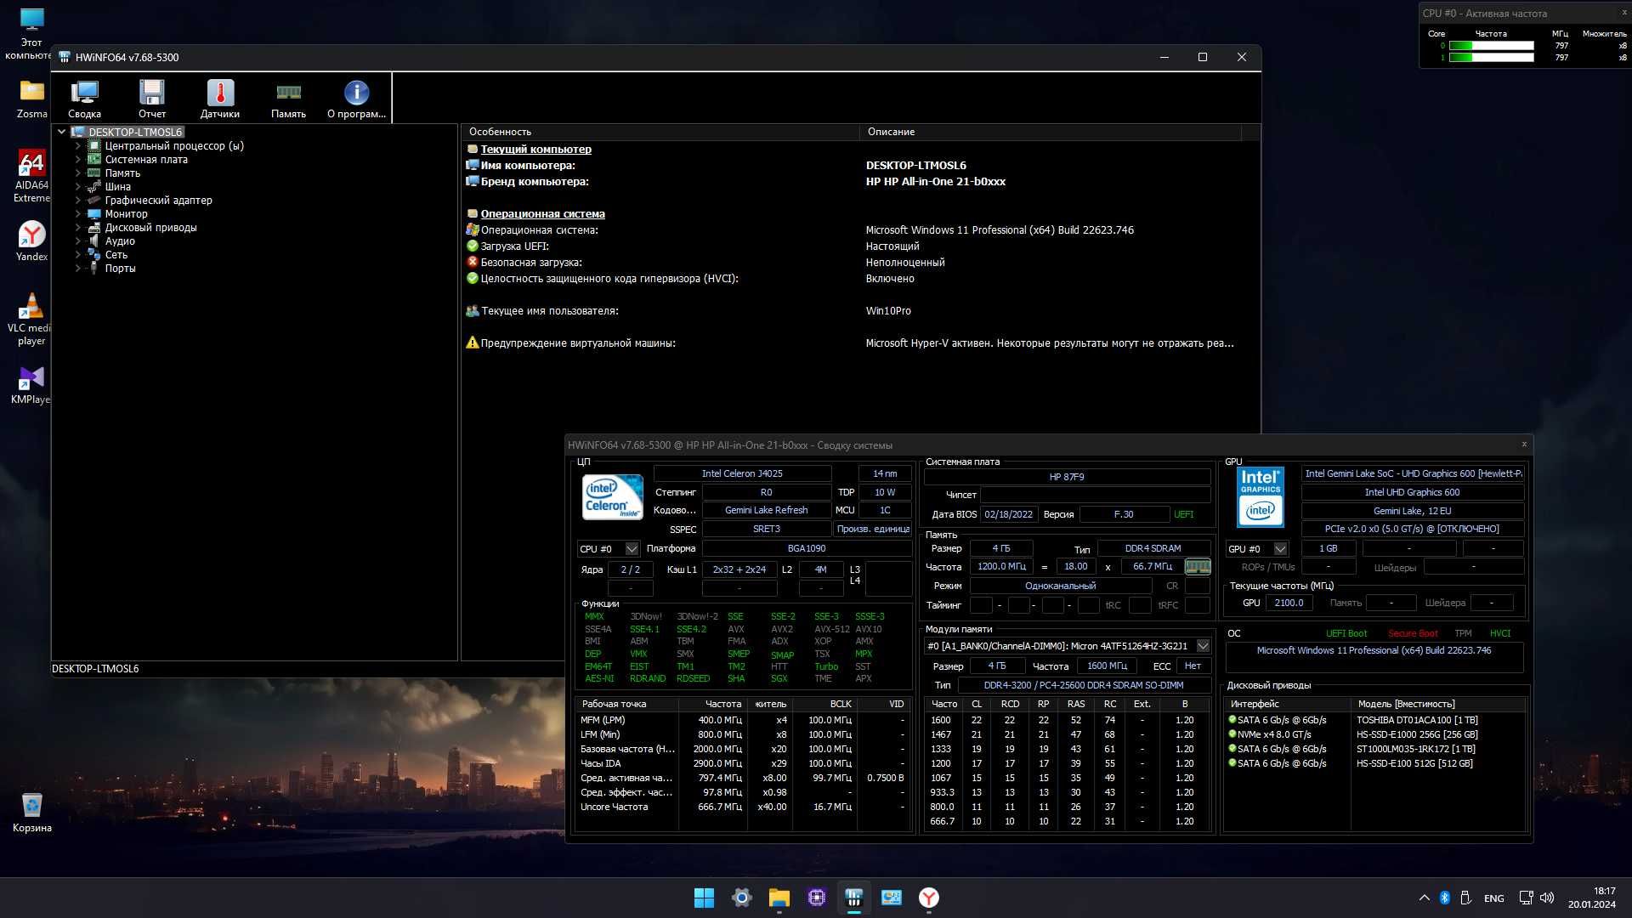Click the Безопасная загрузка row

tap(858, 263)
